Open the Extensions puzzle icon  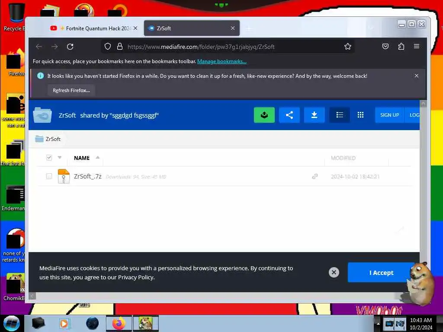point(401,46)
